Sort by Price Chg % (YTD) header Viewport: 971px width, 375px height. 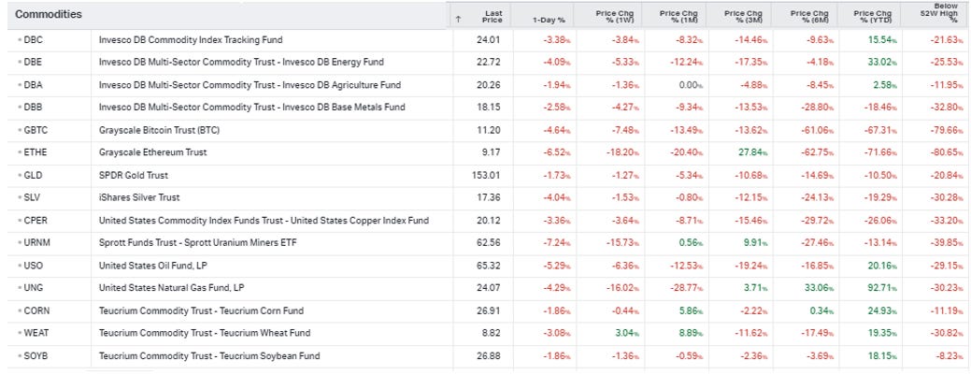click(x=871, y=15)
